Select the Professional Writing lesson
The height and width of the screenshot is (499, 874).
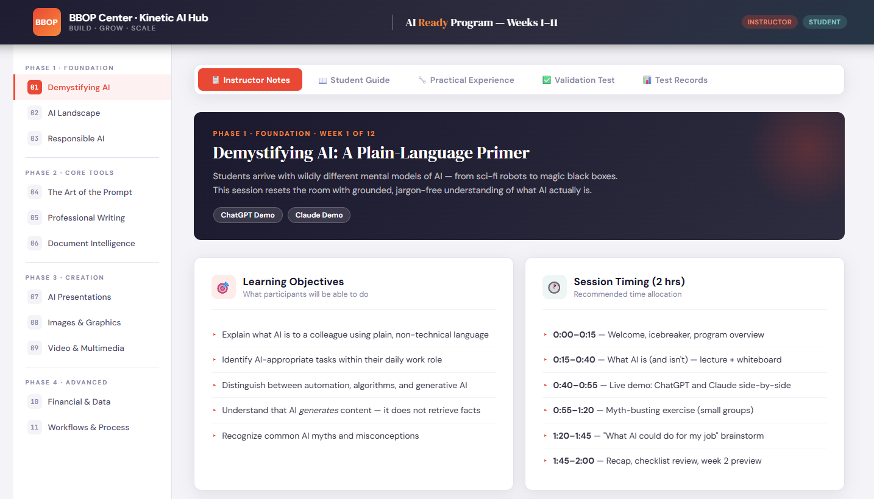point(93,218)
